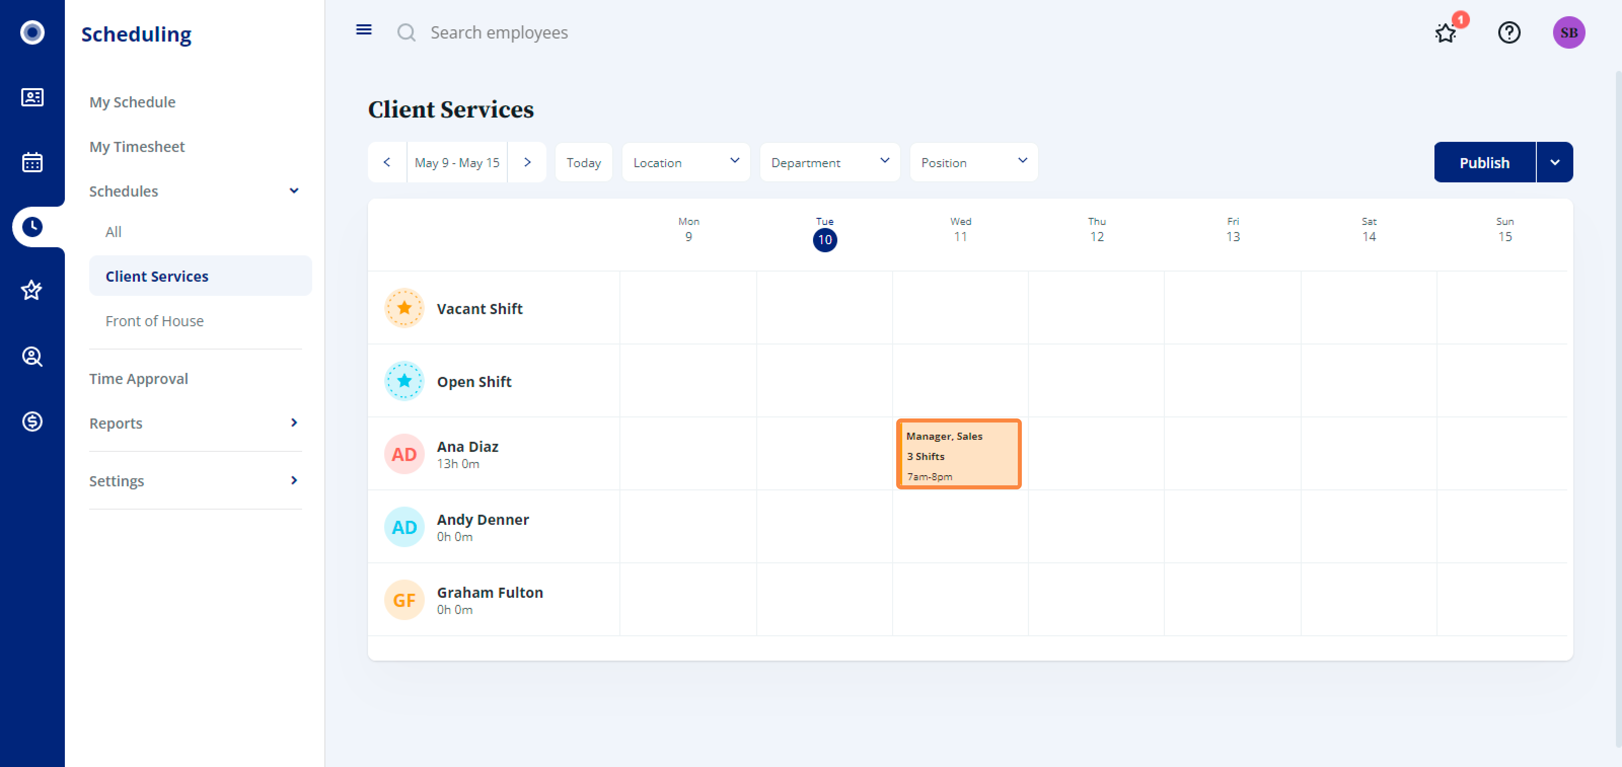
Task: Open the help question mark icon
Action: pyautogui.click(x=1508, y=32)
